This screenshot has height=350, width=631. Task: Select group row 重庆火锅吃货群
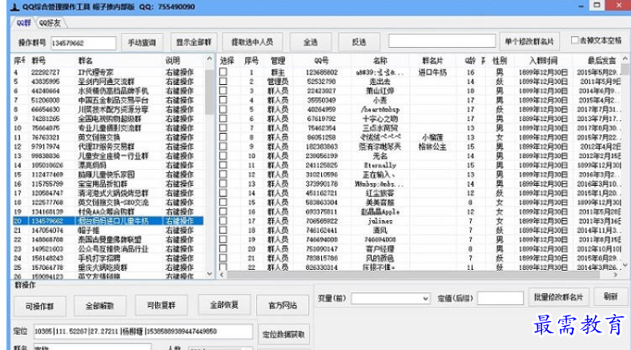pyautogui.click(x=108, y=268)
